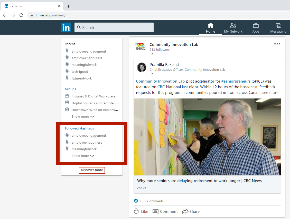Open the post photo of seniors
This screenshot has height=219, width=290.
(x=207, y=137)
